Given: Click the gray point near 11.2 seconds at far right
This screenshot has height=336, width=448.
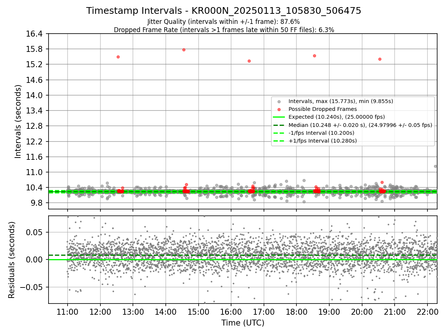Looking at the screenshot, I should tap(435, 166).
